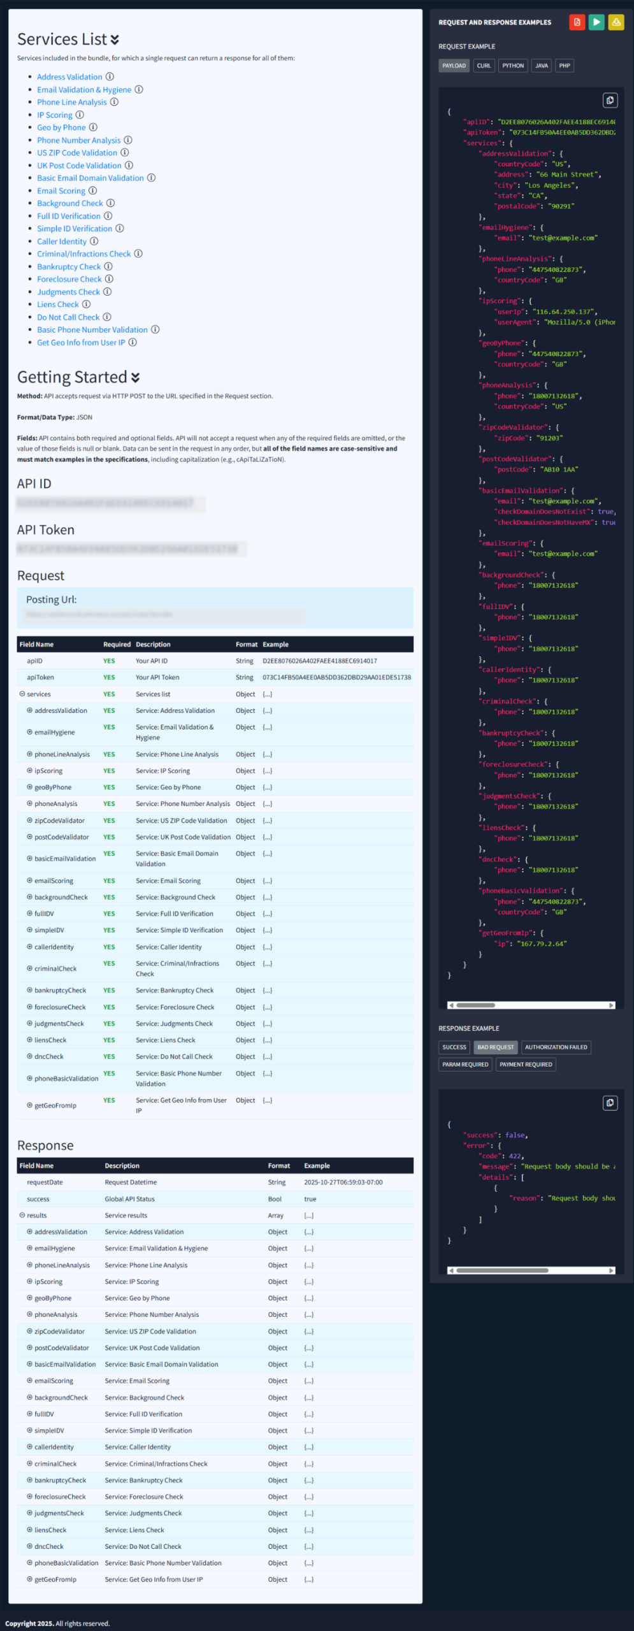
Task: Expand the results row's getGeoFromIp field
Action: coord(30,1579)
